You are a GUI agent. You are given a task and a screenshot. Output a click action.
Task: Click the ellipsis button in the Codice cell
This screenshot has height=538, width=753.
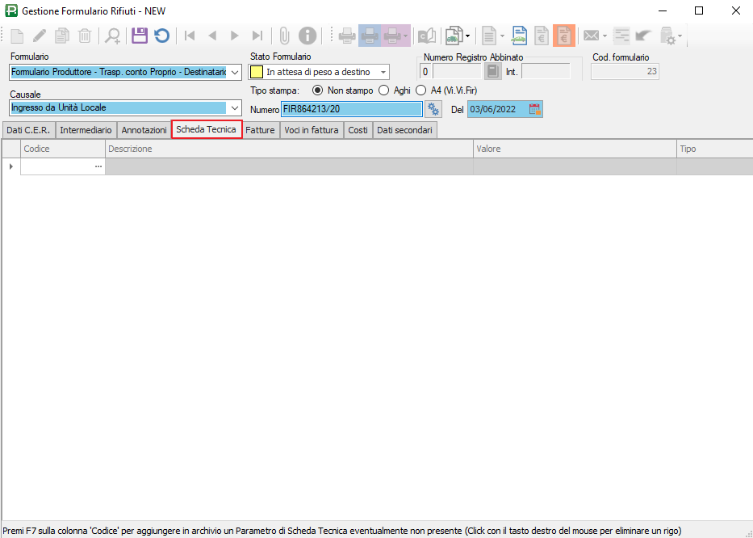coord(98,166)
